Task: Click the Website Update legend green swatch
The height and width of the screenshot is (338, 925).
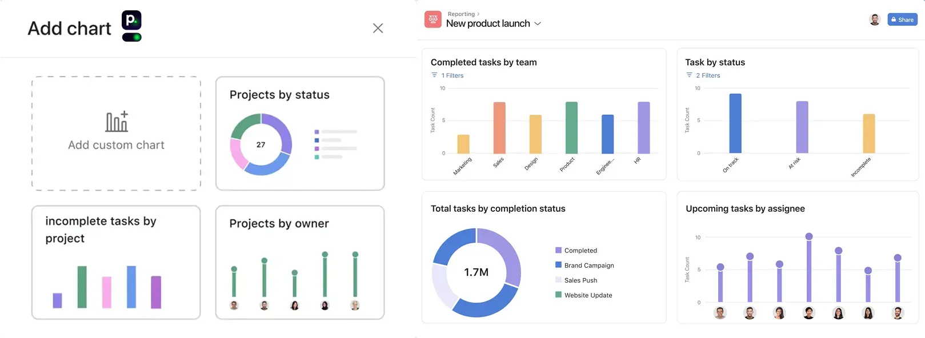Action: (x=558, y=295)
